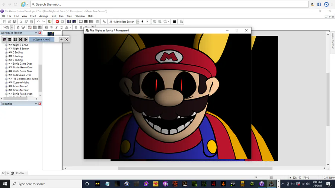Select Mario Game Over frame in tree
Screen dimensions: 335x188
click(x=23, y=67)
